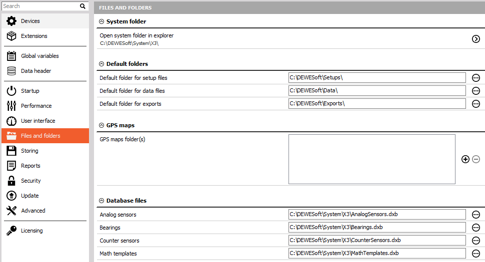This screenshot has width=485, height=262.
Task: Click 'Default folder for data files' label
Action: (x=132, y=91)
